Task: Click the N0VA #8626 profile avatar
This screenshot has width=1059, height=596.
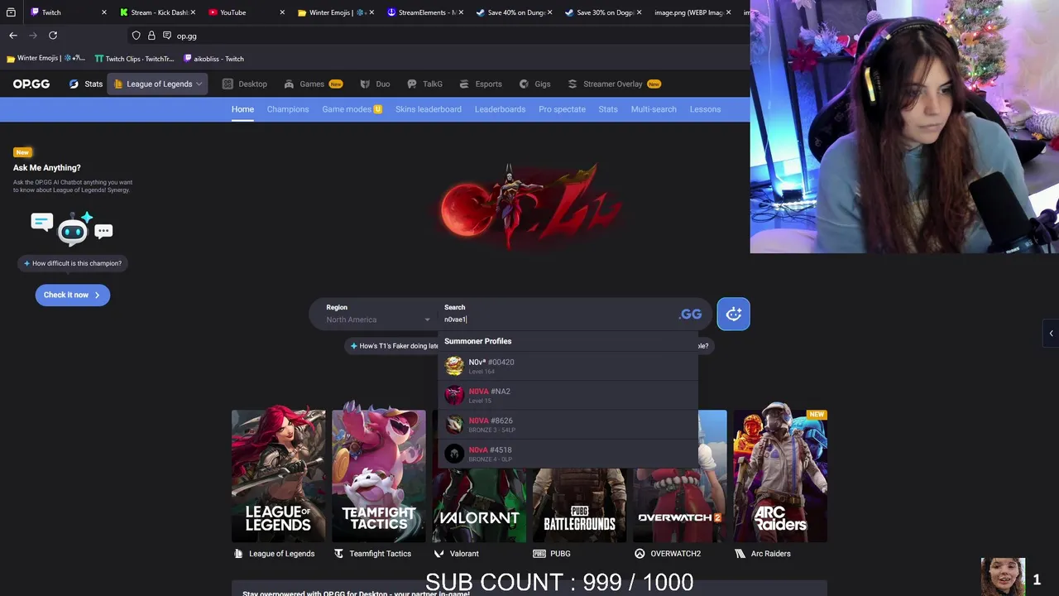Action: point(454,424)
